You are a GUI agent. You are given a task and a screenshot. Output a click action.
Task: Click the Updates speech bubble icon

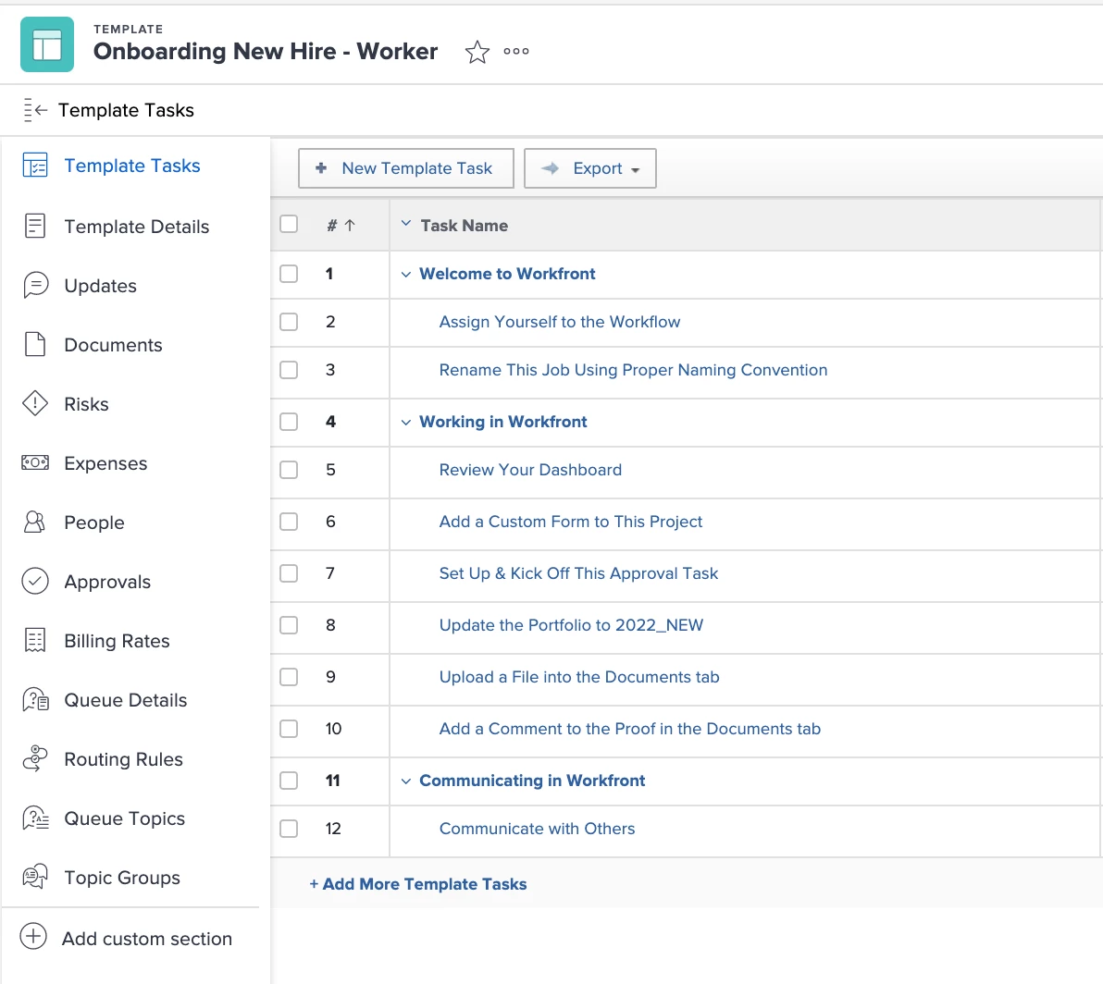click(x=35, y=286)
